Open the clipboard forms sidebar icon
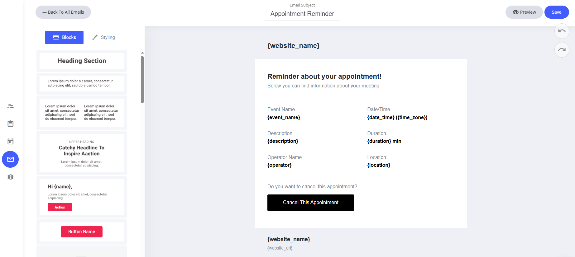This screenshot has width=575, height=257. (10, 124)
